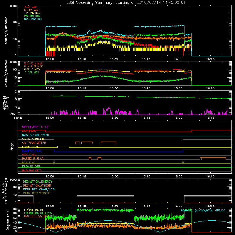The width and height of the screenshot is (235, 235).
Task: Select the FLARE_FLAG label
Action: [31, 147]
